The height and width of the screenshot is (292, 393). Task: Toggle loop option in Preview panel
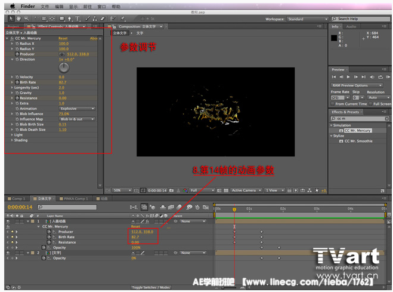pyautogui.click(x=380, y=77)
